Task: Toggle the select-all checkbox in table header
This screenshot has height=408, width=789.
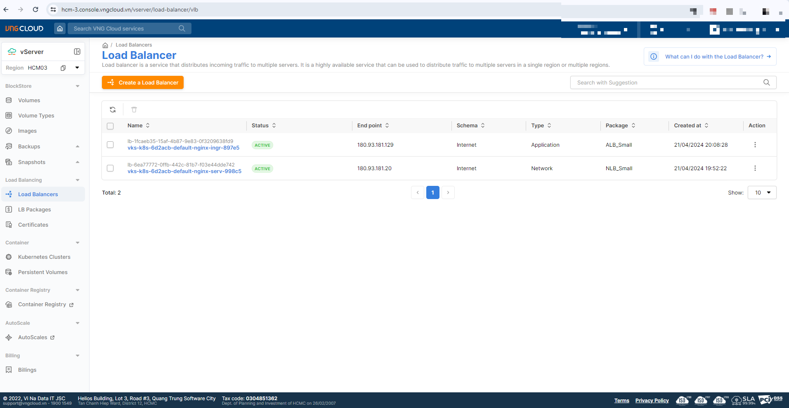Action: coord(110,126)
